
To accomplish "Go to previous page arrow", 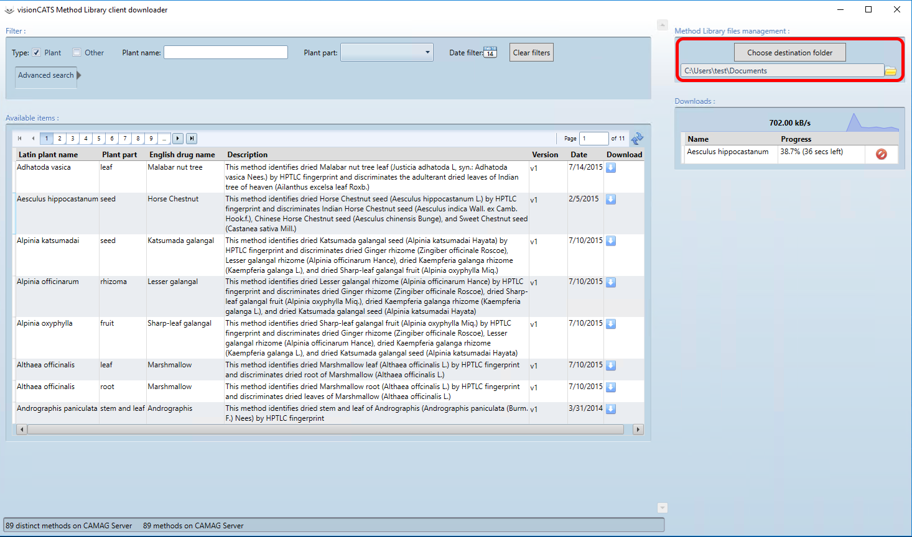I will [33, 139].
